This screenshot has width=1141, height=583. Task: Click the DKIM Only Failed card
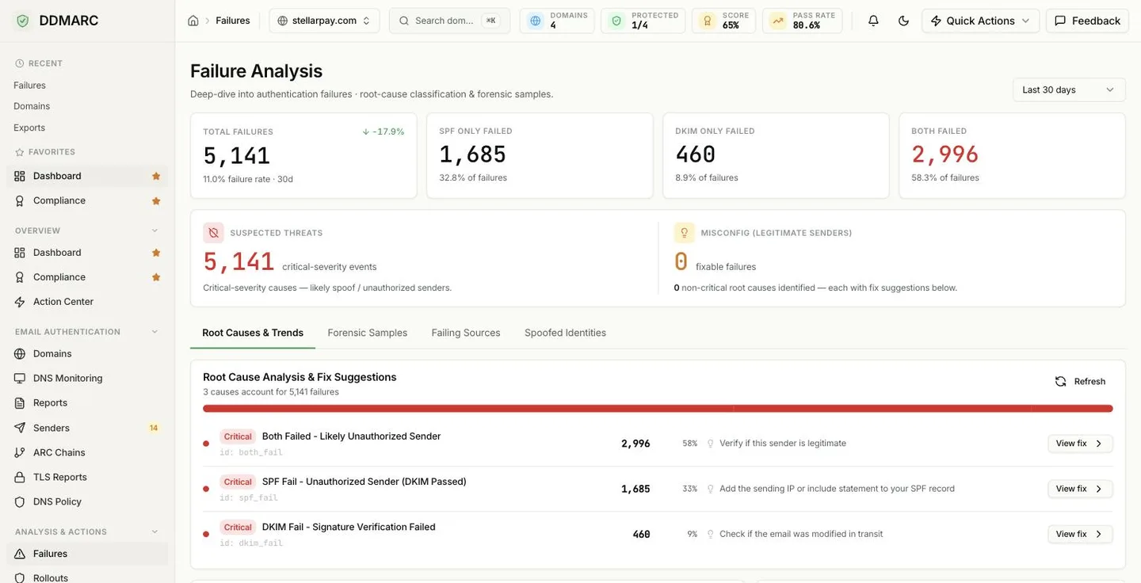776,155
